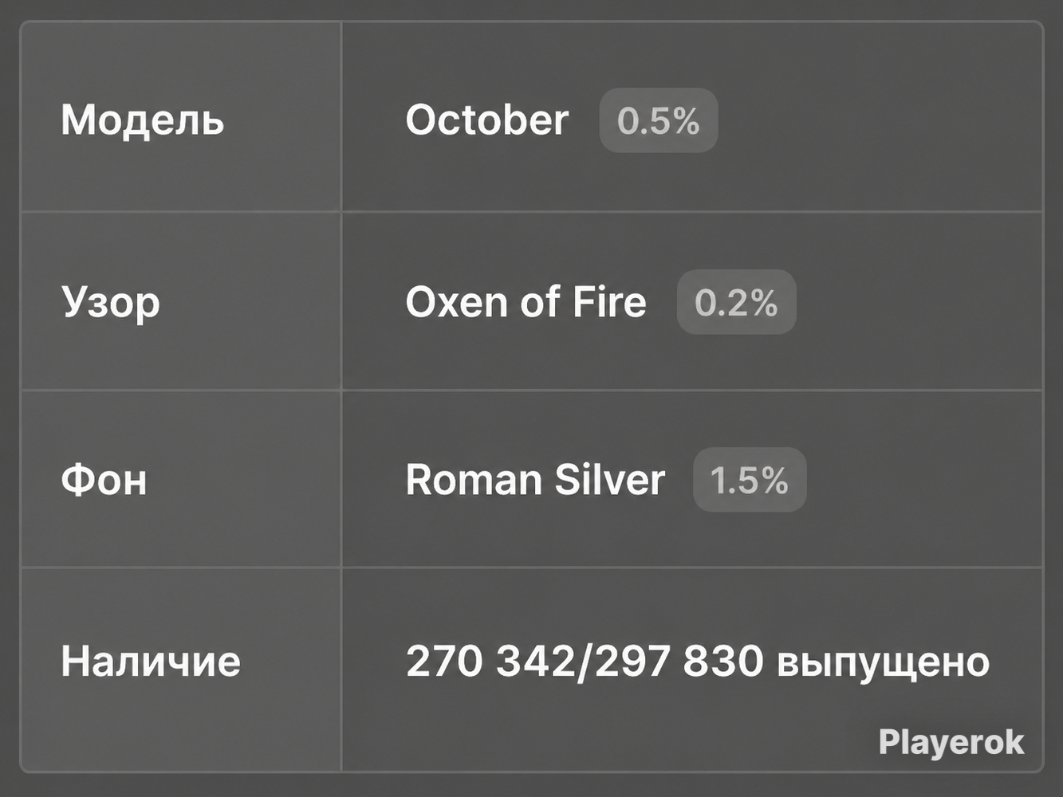
Task: Click the number 270 342
Action: [x=489, y=662]
